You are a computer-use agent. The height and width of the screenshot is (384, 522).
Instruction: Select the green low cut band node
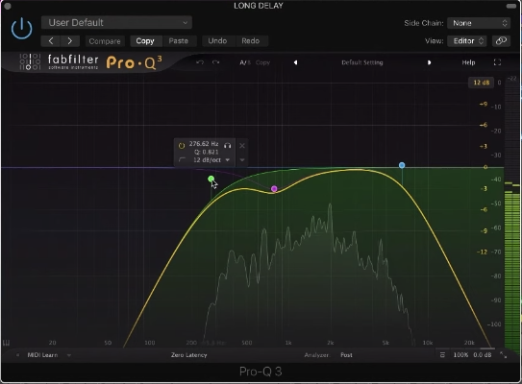pyautogui.click(x=211, y=179)
